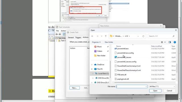The image size is (182, 102).
Task: Click New... button in Create Task
Action: coord(75,88)
